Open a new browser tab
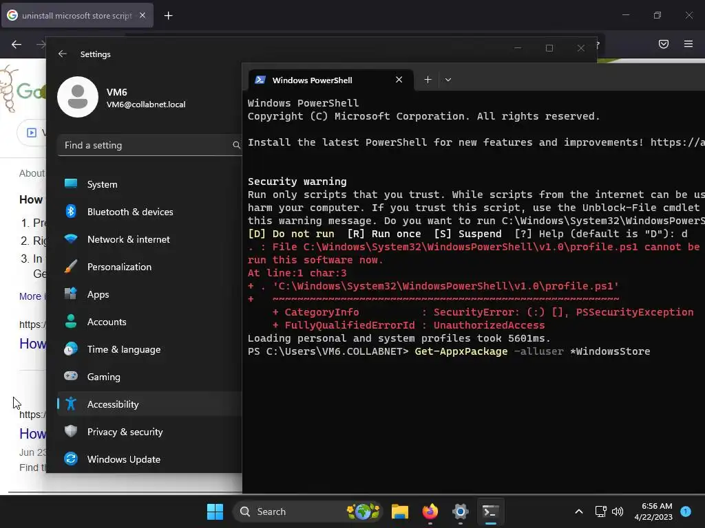 pos(168,16)
